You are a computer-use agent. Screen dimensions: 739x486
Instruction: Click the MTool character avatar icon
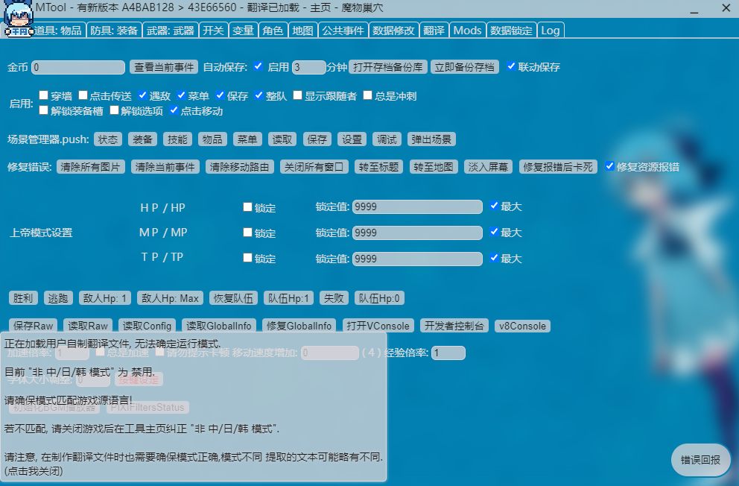tap(17, 18)
